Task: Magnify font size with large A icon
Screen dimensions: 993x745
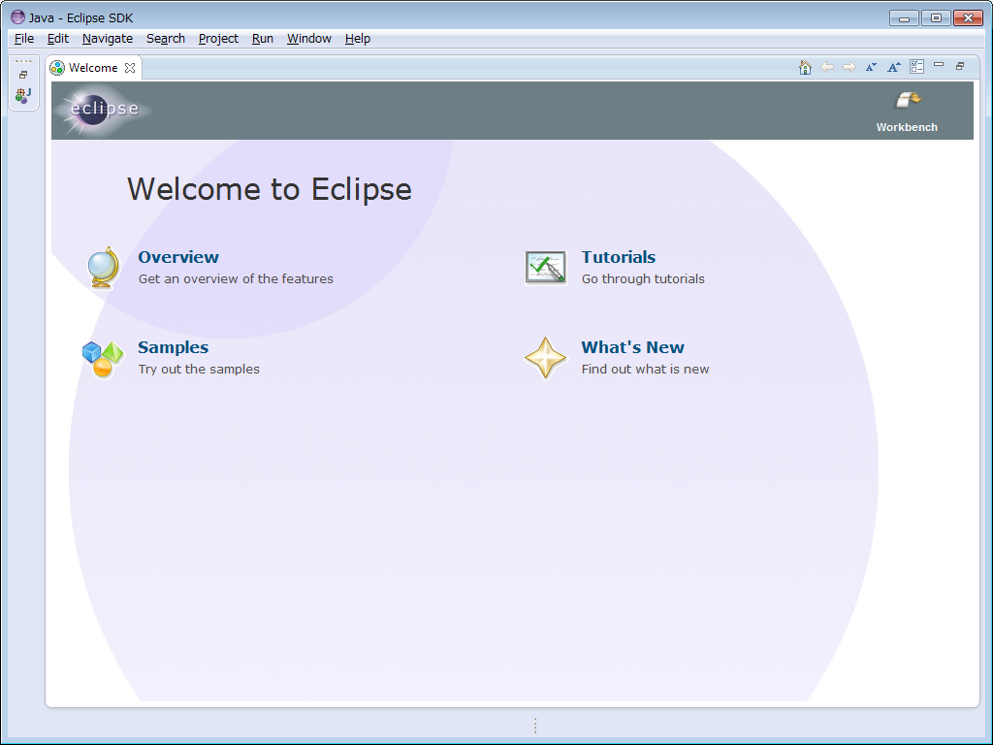Action: click(893, 67)
